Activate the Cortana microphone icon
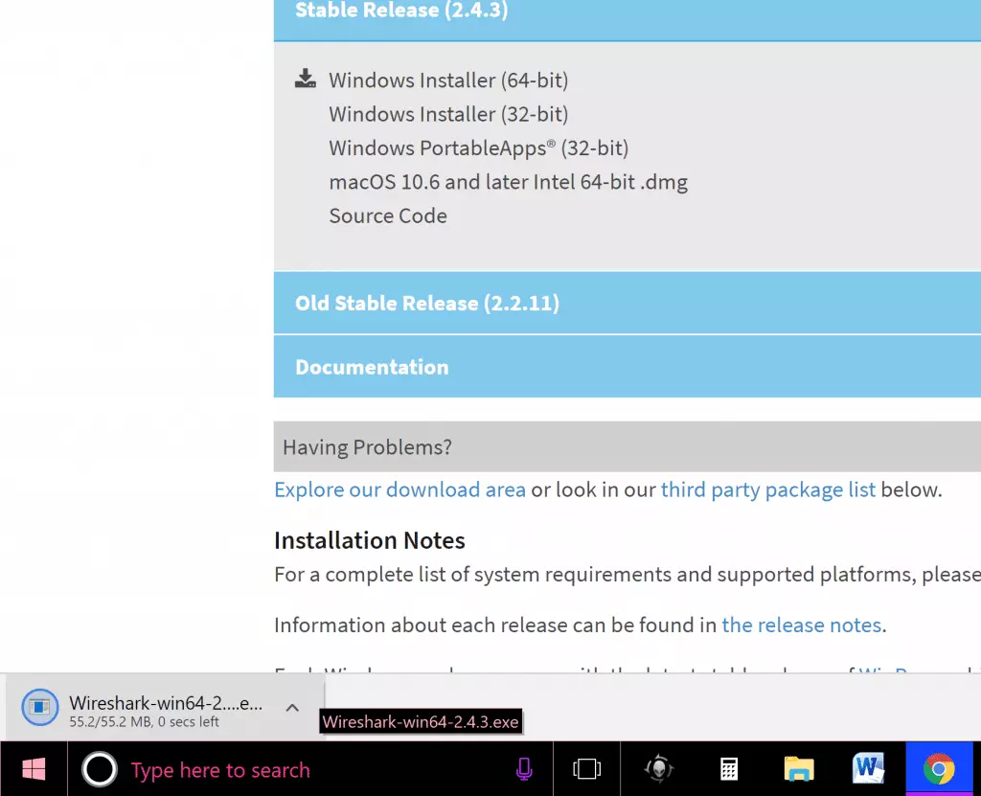Image resolution: width=981 pixels, height=796 pixels. [x=524, y=769]
